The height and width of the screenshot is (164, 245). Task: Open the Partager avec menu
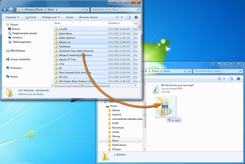pos(51,17)
